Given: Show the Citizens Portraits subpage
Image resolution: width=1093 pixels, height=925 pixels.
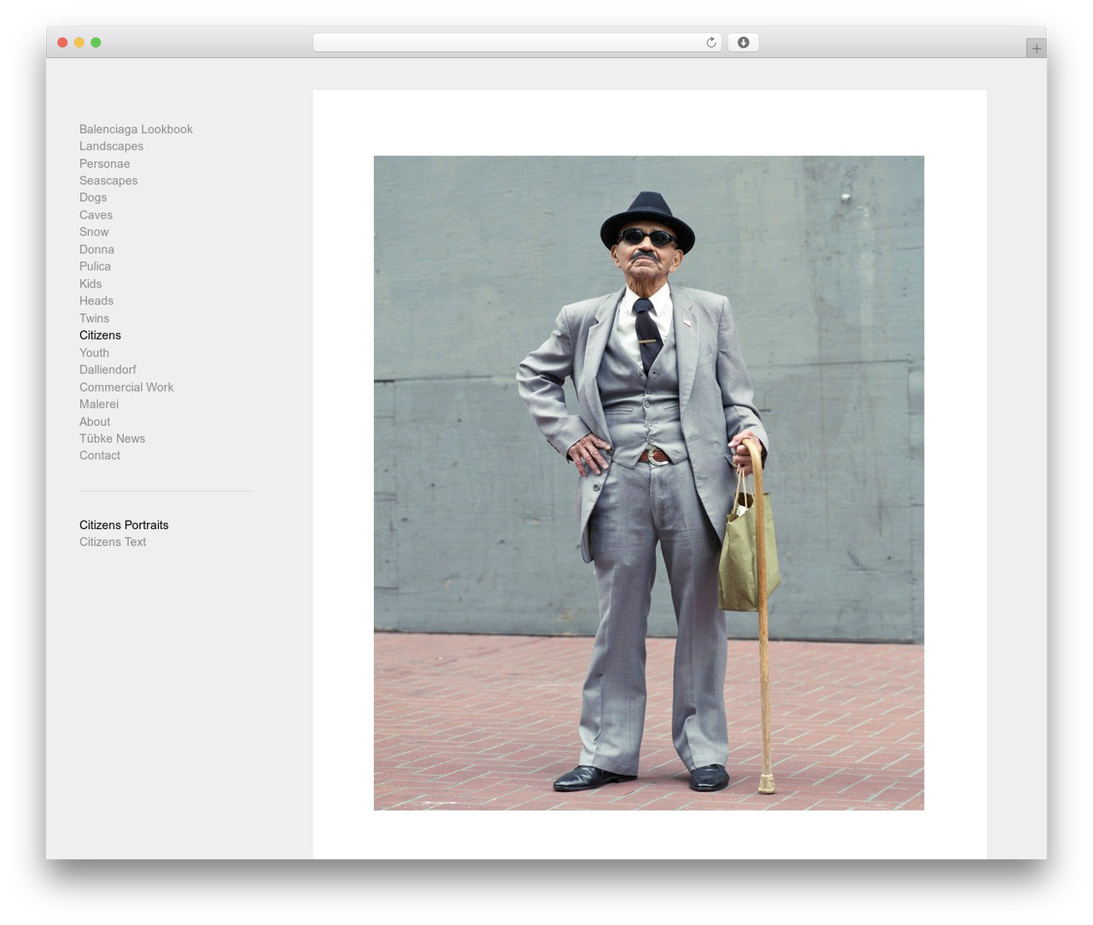Looking at the screenshot, I should 124,525.
